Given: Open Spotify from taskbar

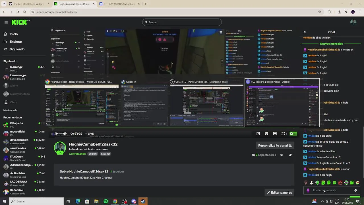Looking at the screenshot, I should 106,201.
